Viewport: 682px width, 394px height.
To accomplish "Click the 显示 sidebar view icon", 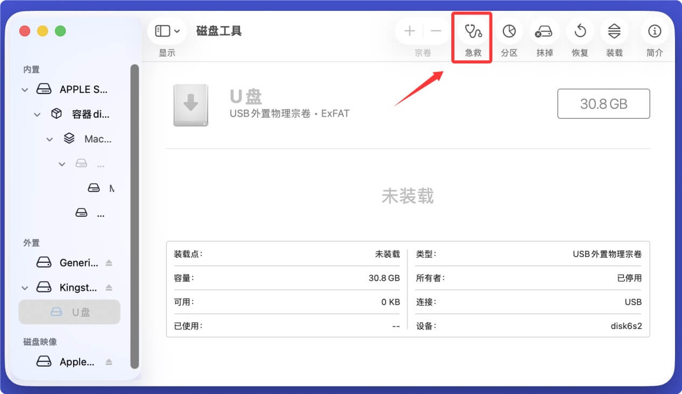I will pyautogui.click(x=162, y=31).
